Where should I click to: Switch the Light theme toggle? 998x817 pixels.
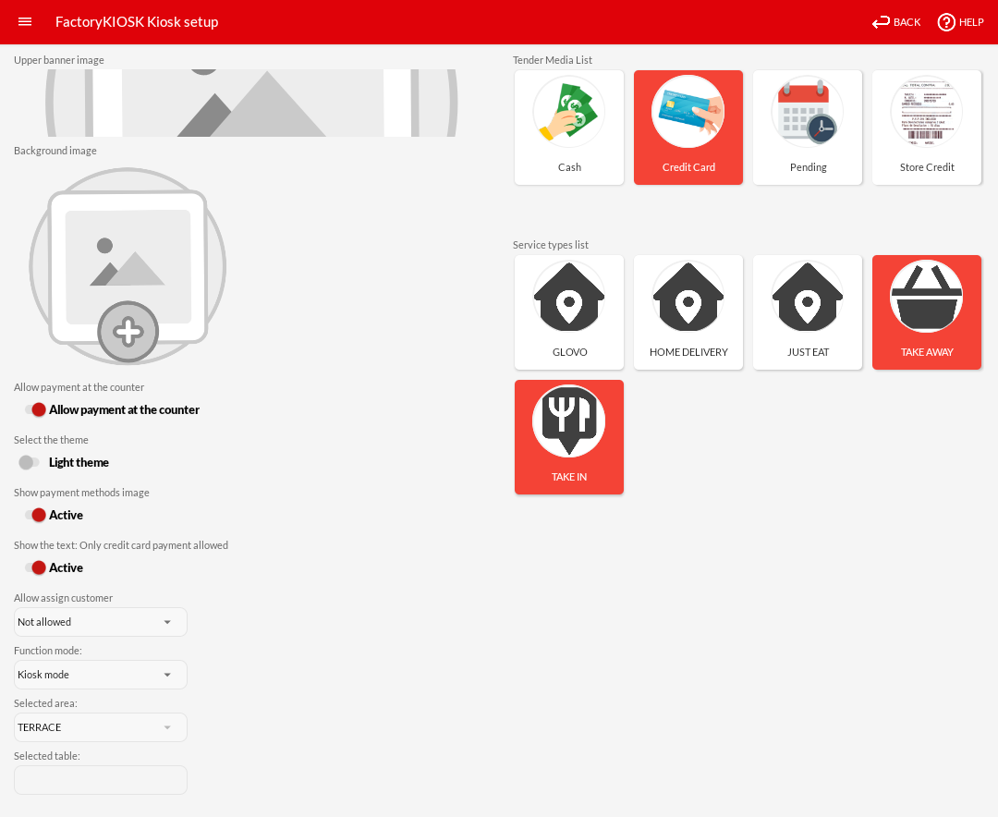[x=30, y=462]
